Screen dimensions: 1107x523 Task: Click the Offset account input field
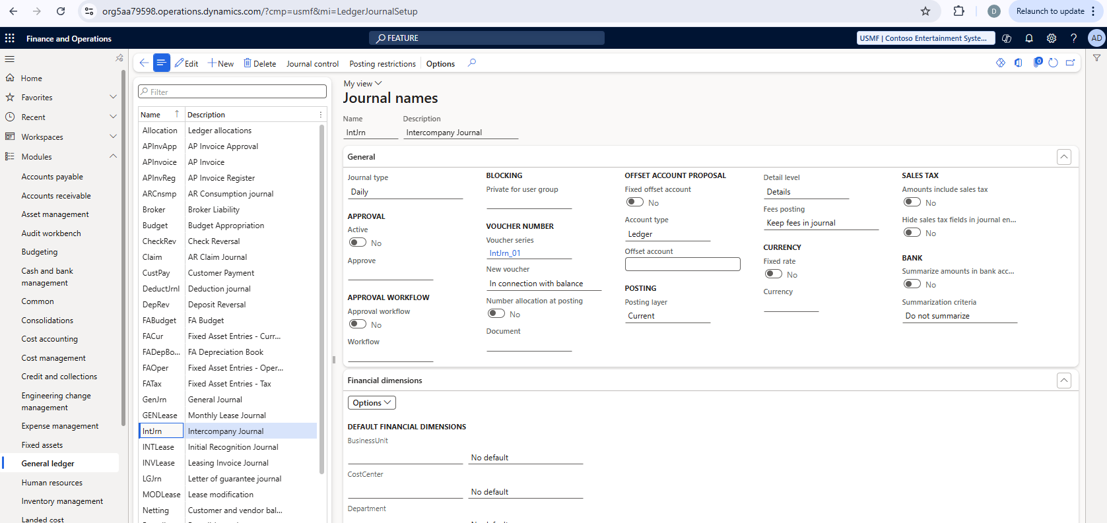[x=683, y=264]
